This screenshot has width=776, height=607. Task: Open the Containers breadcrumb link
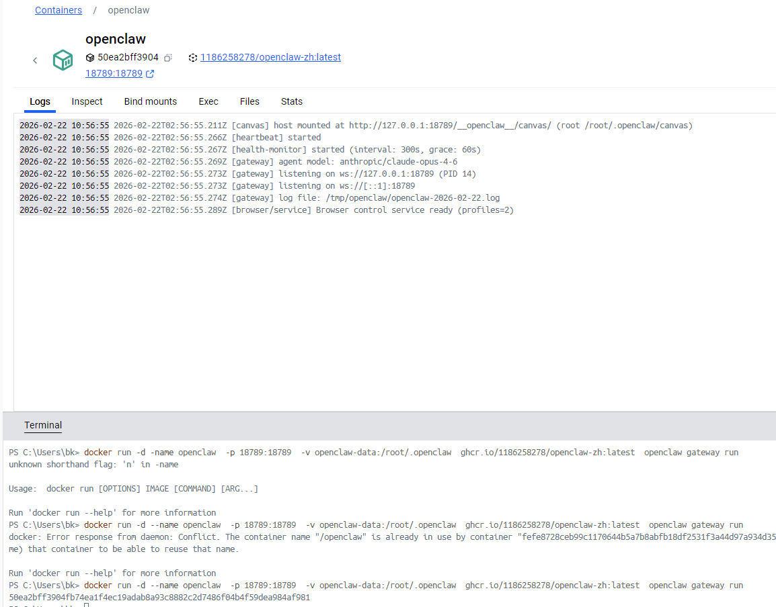coord(59,10)
